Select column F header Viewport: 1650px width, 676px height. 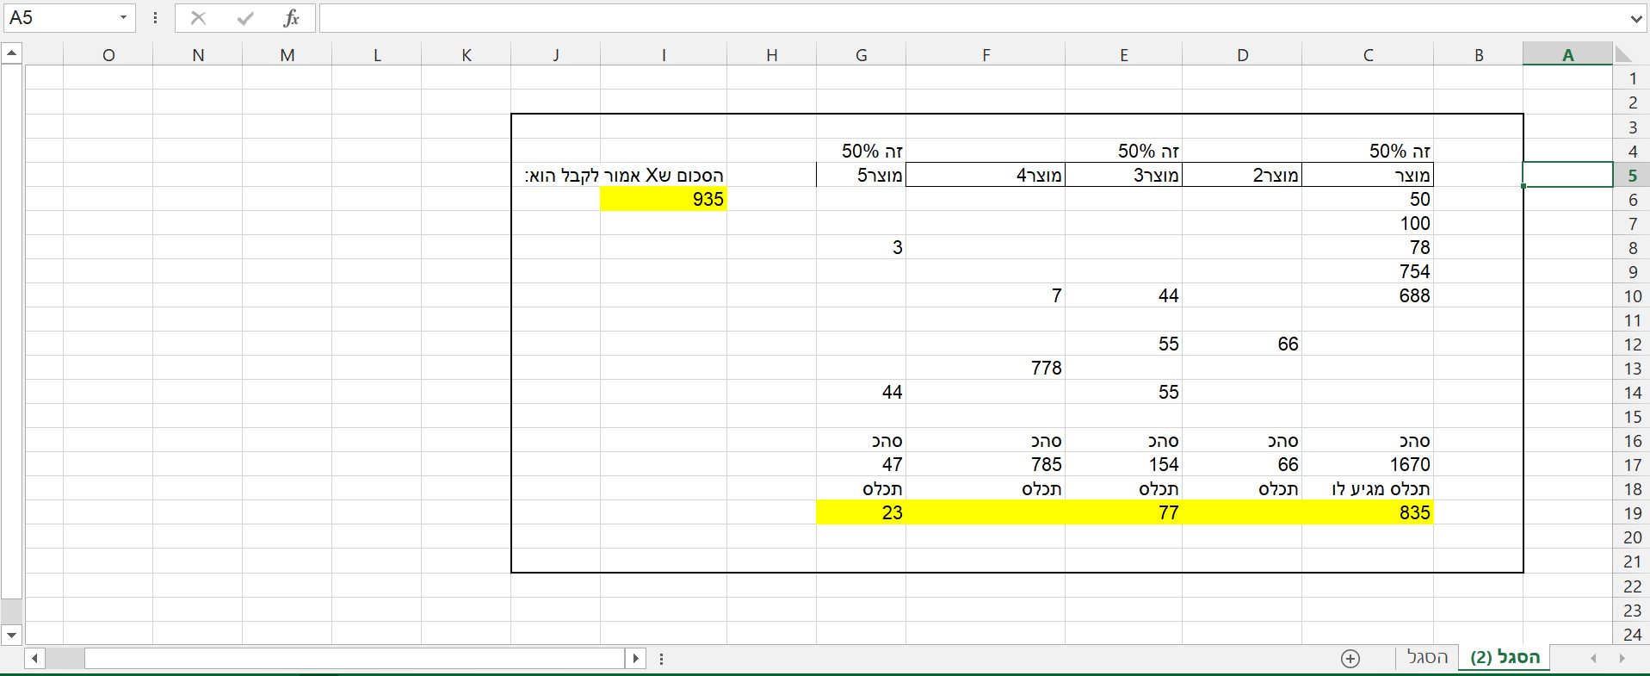[x=986, y=54]
